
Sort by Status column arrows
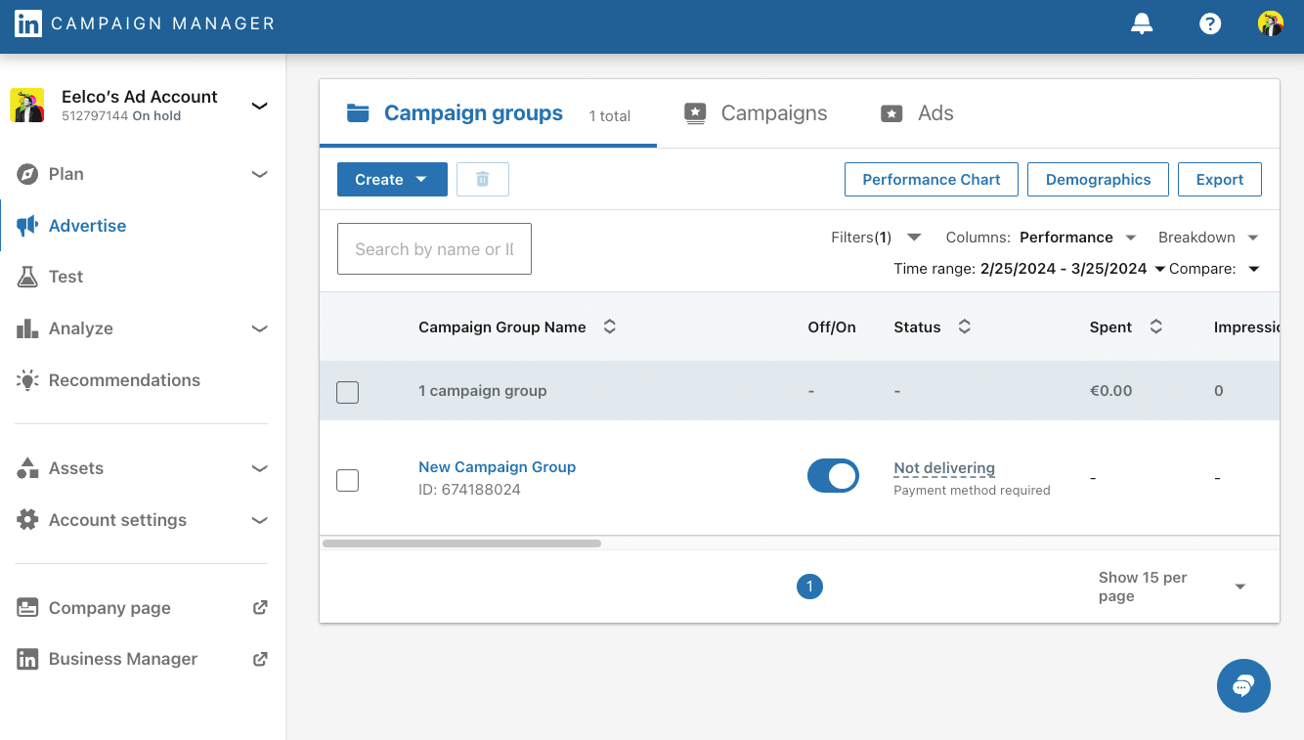coord(964,327)
